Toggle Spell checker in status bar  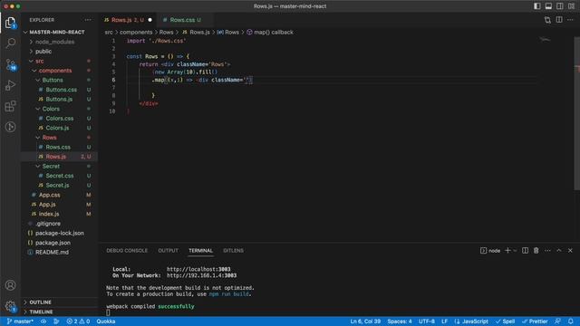(x=506, y=321)
